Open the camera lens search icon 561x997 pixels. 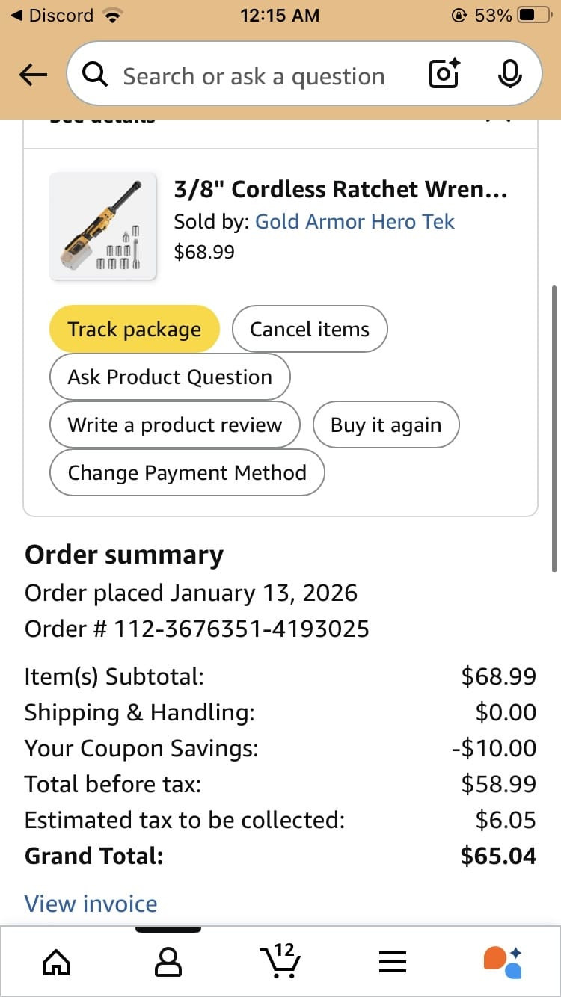click(444, 75)
